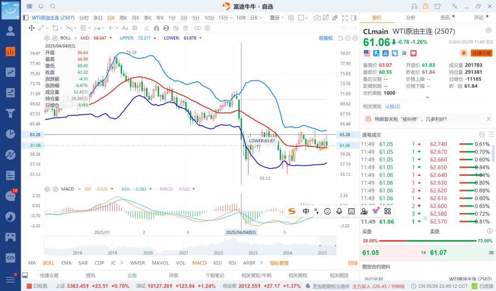This screenshot has width=496, height=291.
Task: Open the pie chart assets icon in sidebar
Action: (11, 134)
